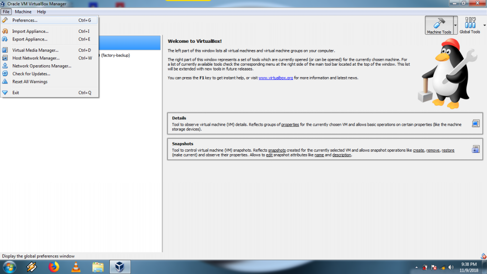Click the taskbar clock showing 9:38 PM
The height and width of the screenshot is (274, 487).
coord(469,267)
